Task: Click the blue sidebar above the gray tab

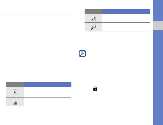Action: pos(158,11)
